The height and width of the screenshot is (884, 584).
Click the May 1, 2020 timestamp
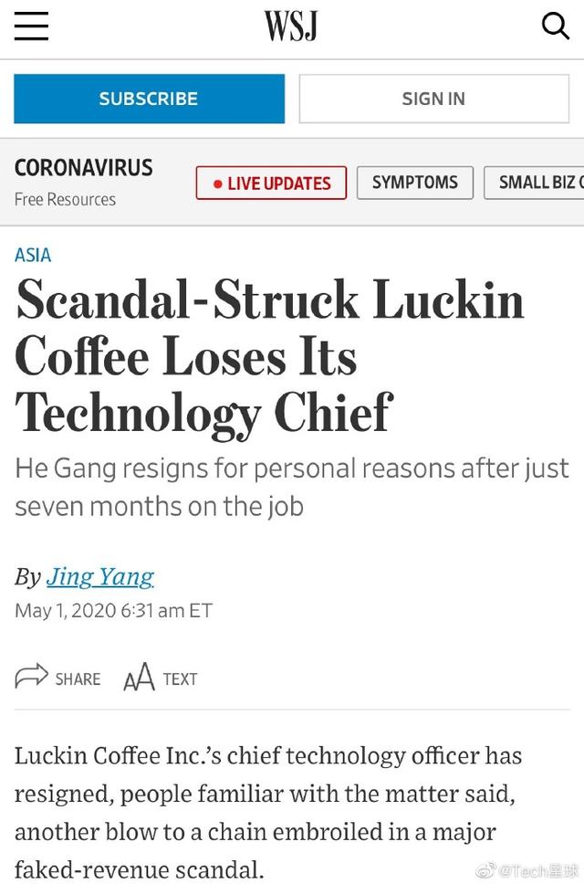(113, 610)
